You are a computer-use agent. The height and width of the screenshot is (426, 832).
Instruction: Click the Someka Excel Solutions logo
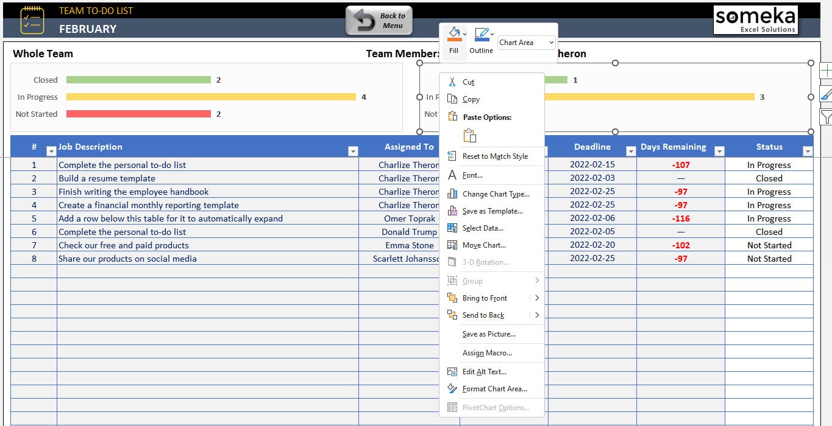(x=755, y=19)
